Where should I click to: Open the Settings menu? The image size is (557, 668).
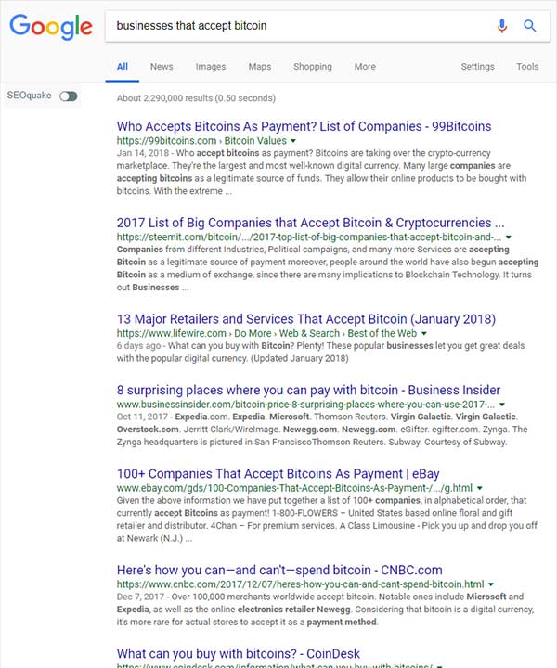pyautogui.click(x=477, y=67)
